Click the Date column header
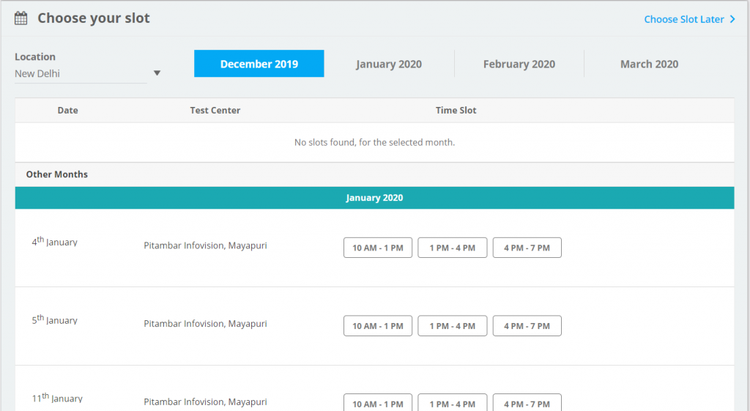750x411 pixels. coord(67,110)
